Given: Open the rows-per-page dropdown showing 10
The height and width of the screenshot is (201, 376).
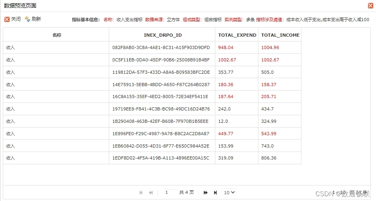Looking at the screenshot, I should coord(229,192).
